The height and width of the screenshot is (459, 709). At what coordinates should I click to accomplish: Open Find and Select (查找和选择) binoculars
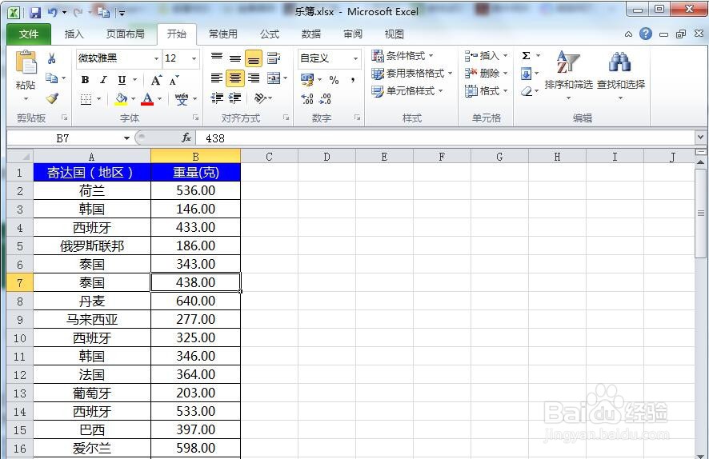621,74
